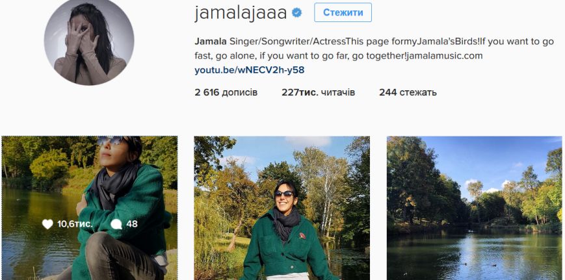Click the heart likes icon on first photo
The width and height of the screenshot is (565, 280).
tap(47, 224)
